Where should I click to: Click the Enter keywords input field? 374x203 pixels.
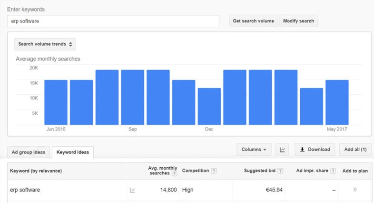[113, 21]
